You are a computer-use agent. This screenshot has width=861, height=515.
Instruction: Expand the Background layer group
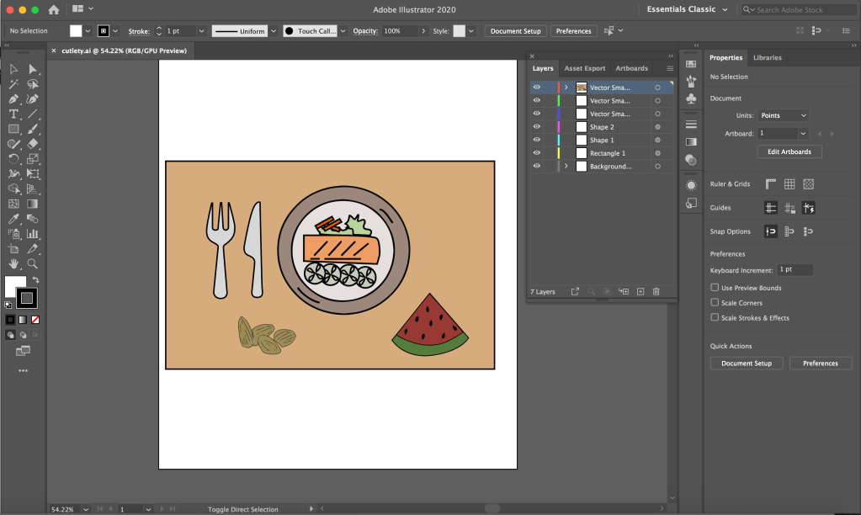pyautogui.click(x=566, y=167)
